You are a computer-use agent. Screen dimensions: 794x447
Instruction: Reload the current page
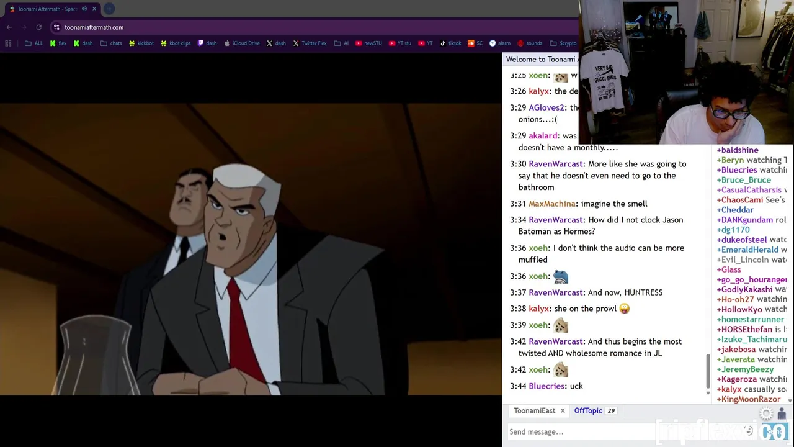(38, 27)
